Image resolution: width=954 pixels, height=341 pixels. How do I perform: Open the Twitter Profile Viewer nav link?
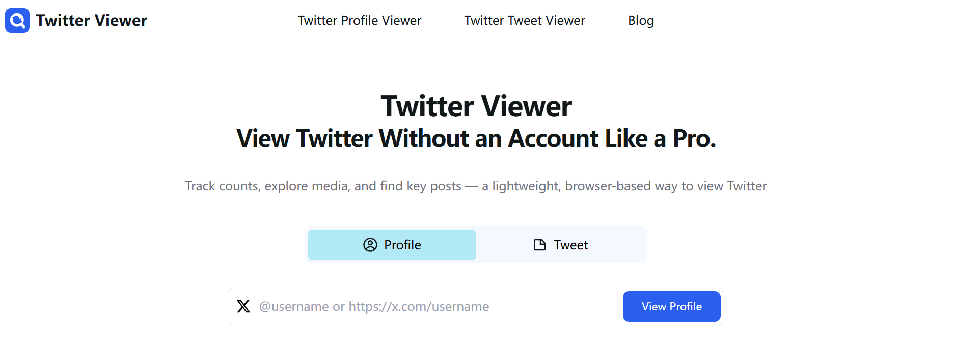point(359,20)
